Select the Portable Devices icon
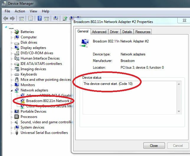Screen dimensions: 190x156 click(x=17, y=111)
